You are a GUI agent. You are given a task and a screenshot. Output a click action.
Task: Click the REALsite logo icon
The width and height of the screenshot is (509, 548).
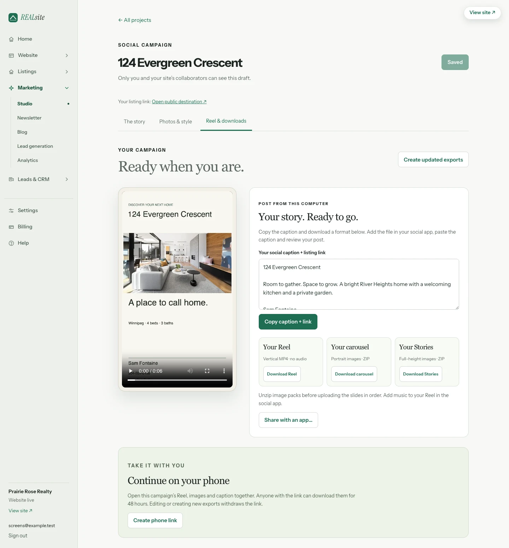13,17
